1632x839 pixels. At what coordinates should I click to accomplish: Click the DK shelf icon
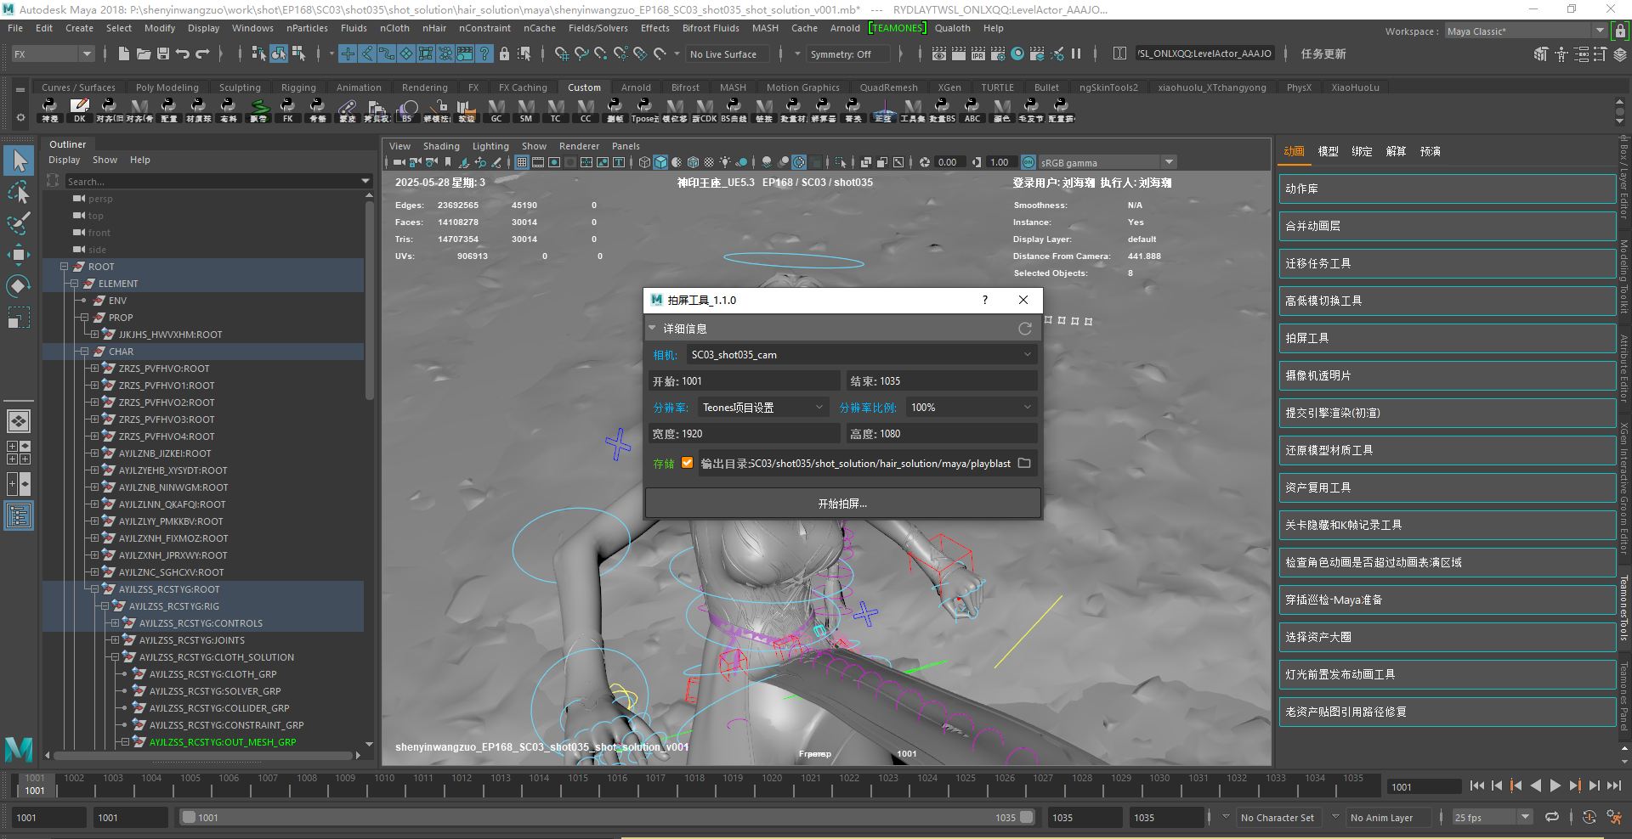[79, 110]
